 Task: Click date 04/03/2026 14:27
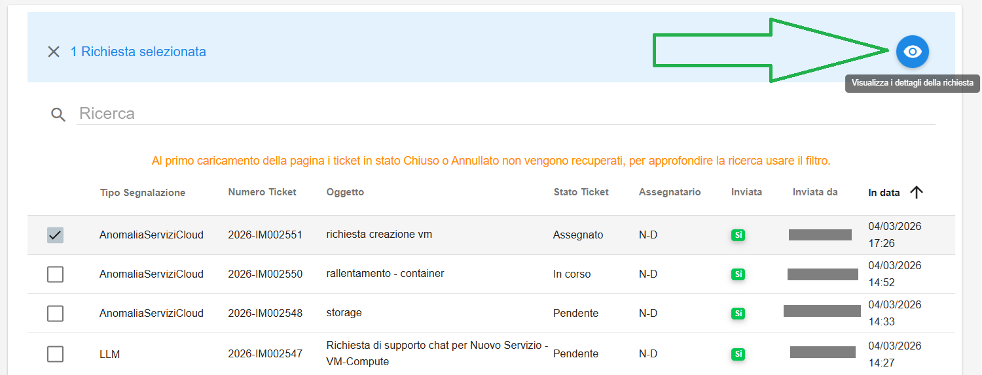pyautogui.click(x=894, y=354)
